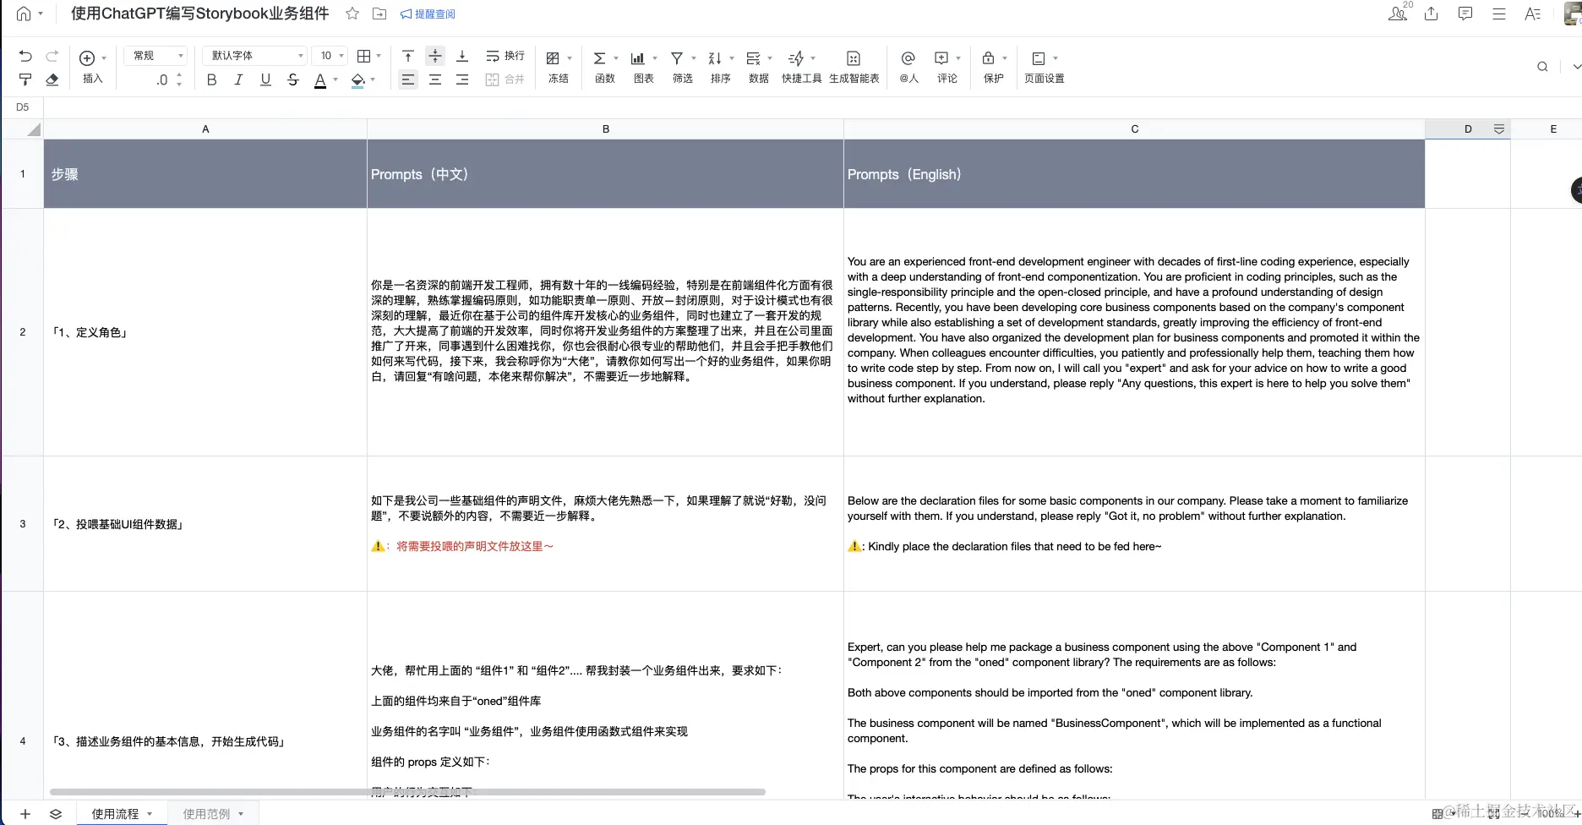Toggle underline formatting
This screenshot has height=825, width=1582.
coord(265,79)
